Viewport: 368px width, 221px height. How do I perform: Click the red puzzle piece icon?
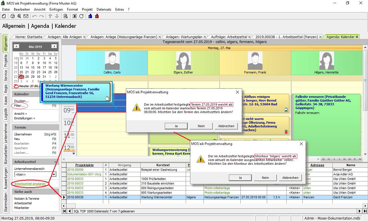[97, 16]
